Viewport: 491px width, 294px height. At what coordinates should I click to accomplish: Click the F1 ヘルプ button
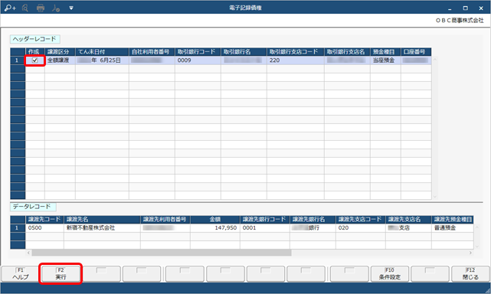click(x=21, y=274)
